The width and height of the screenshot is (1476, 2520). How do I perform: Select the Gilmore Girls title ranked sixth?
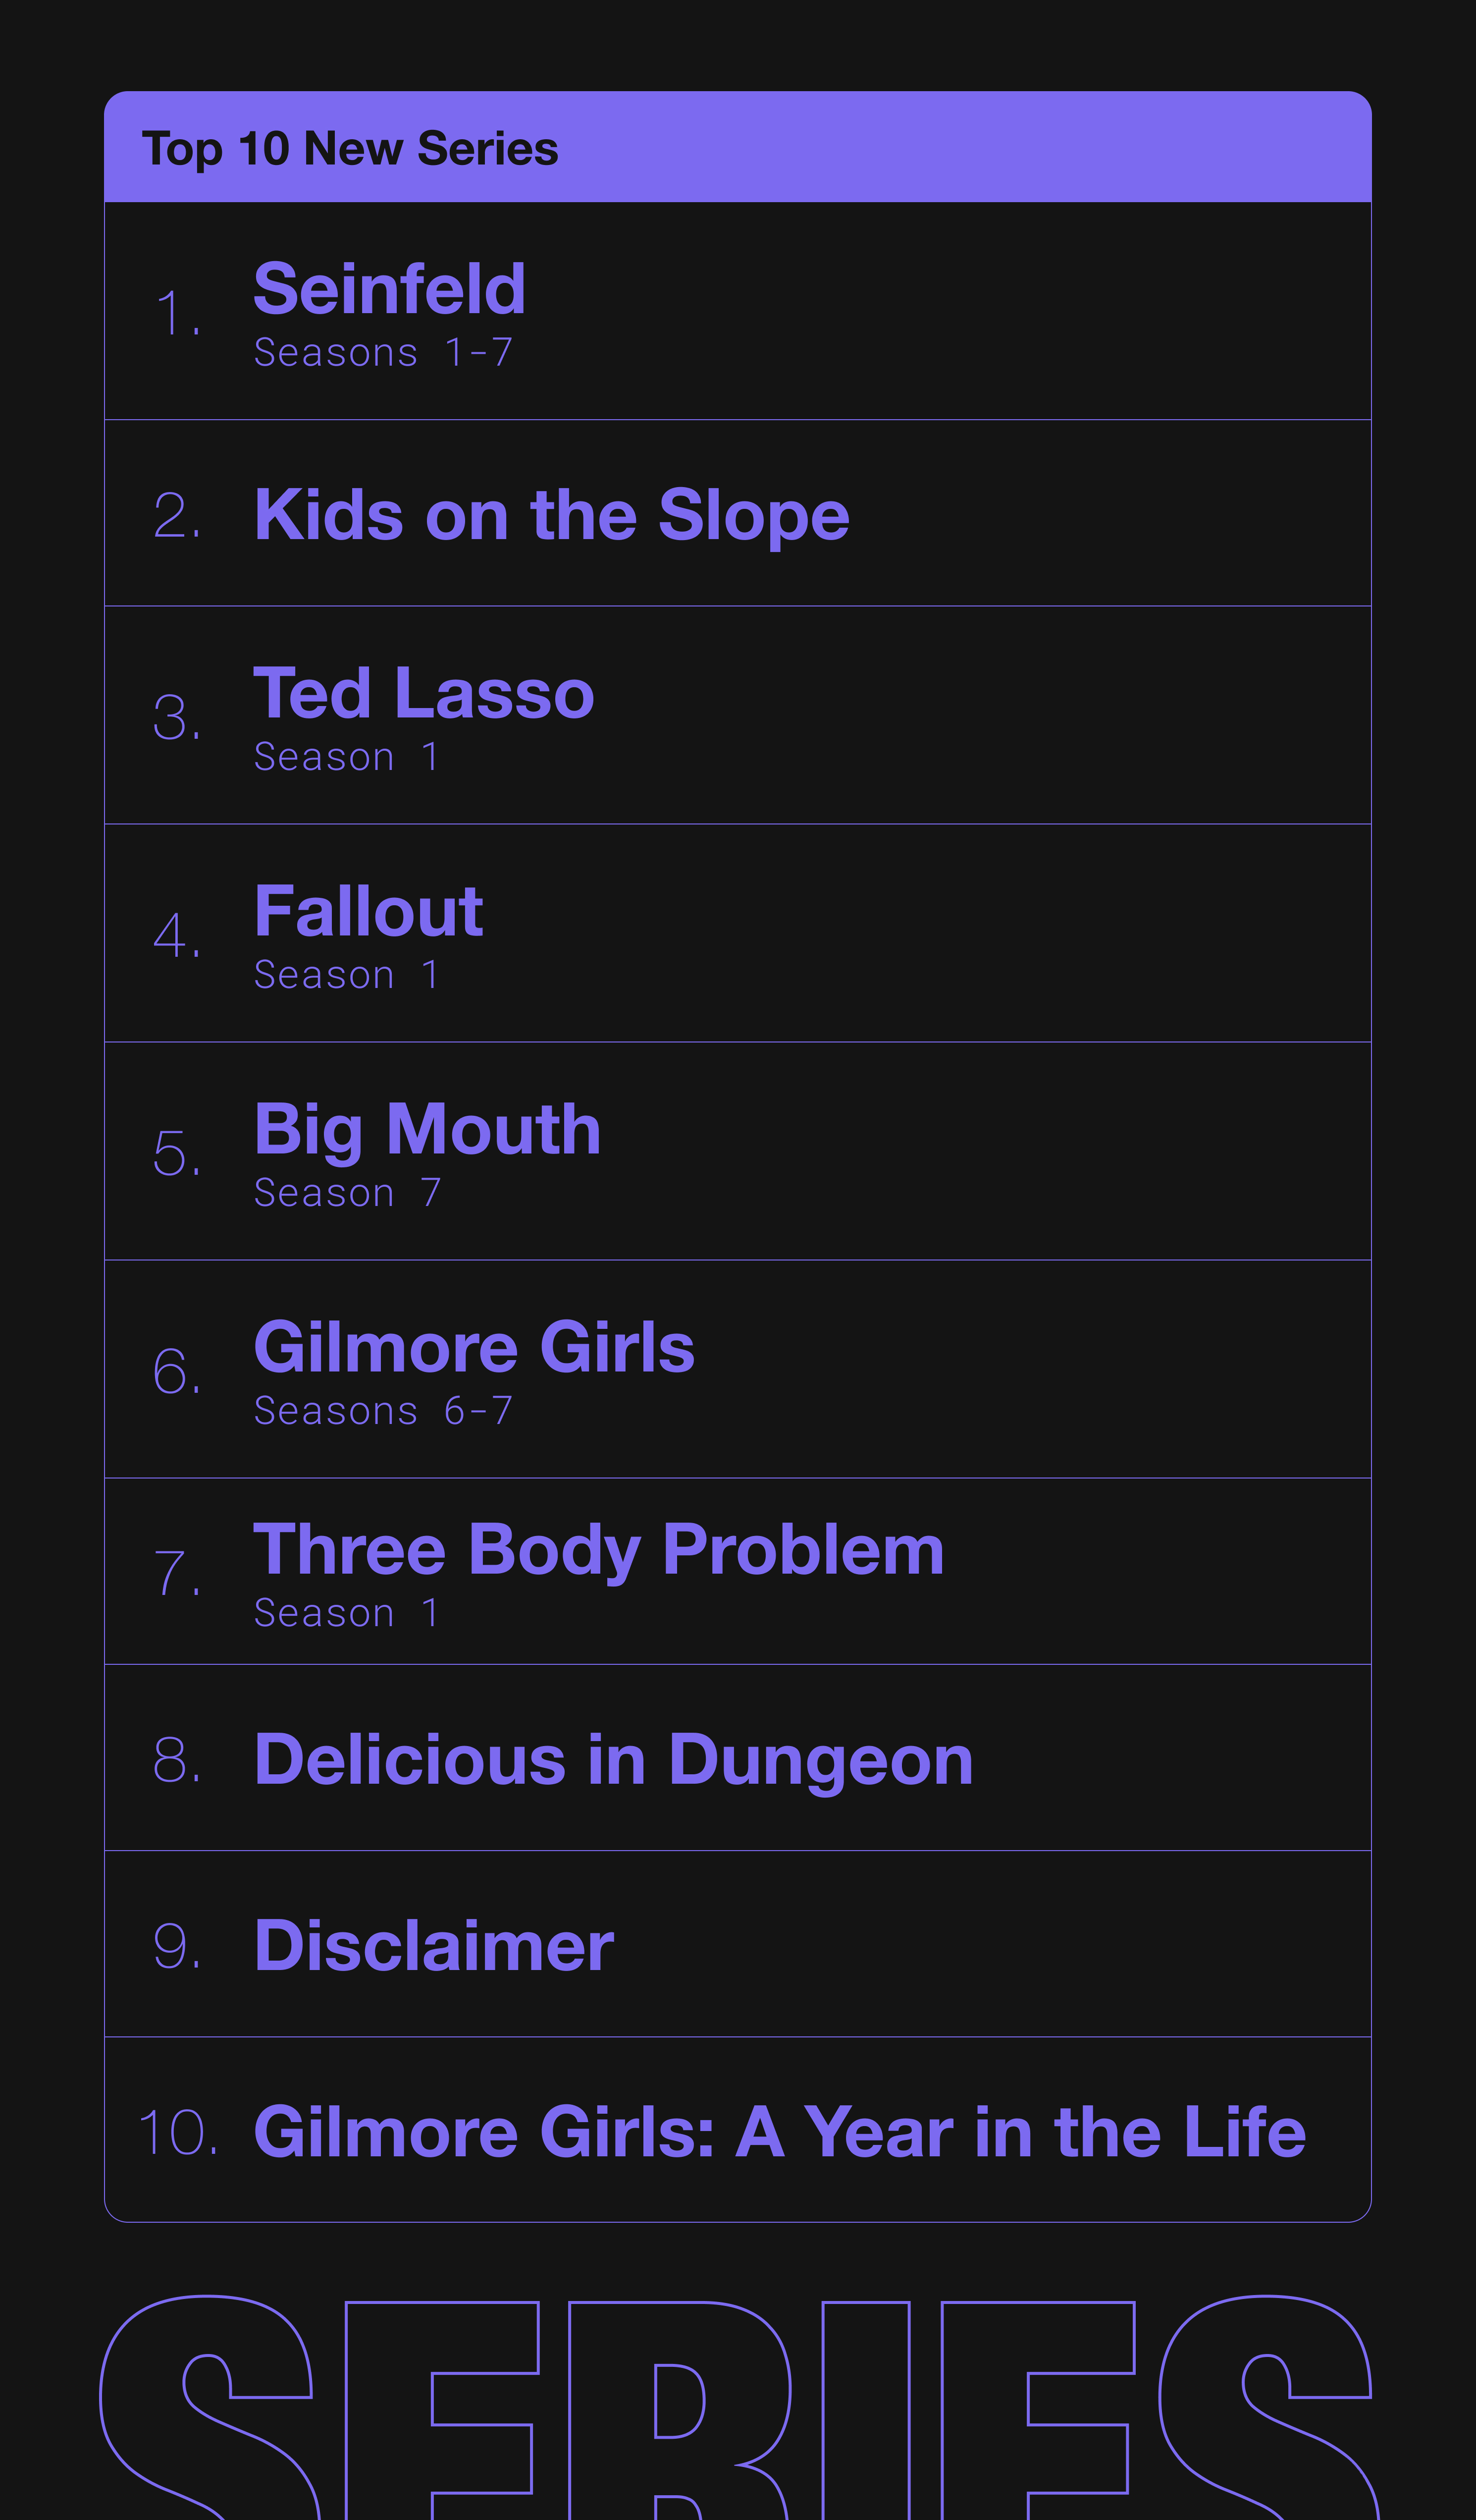(x=474, y=1347)
